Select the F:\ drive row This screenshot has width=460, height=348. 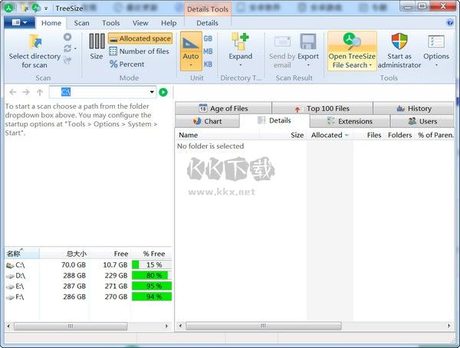click(88, 297)
